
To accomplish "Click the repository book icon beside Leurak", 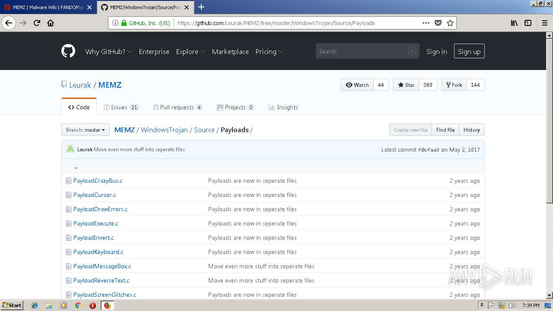I will [64, 85].
